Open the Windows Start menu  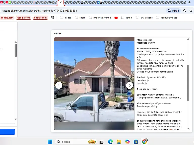coord(50,142)
